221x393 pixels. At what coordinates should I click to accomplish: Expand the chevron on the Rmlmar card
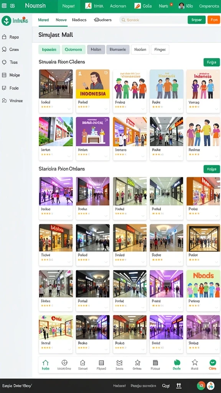(x=217, y=157)
